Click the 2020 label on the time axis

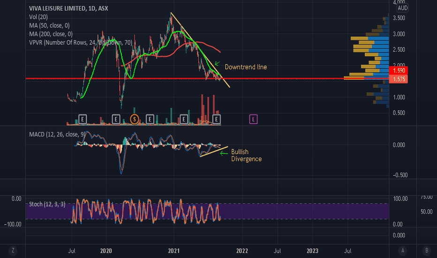tap(106, 251)
